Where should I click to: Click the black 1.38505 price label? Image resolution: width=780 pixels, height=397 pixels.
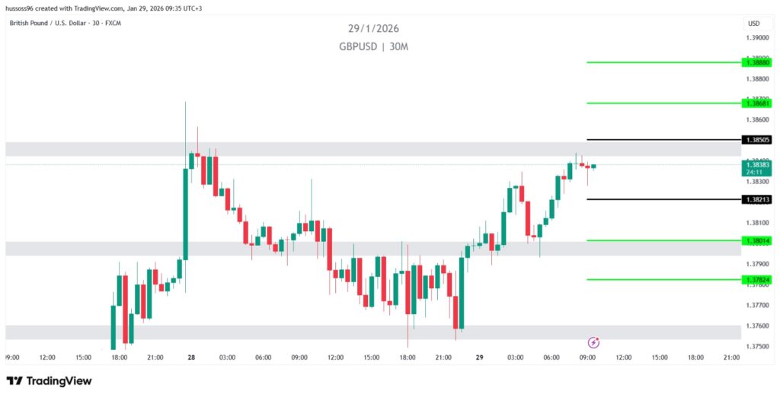(x=757, y=140)
